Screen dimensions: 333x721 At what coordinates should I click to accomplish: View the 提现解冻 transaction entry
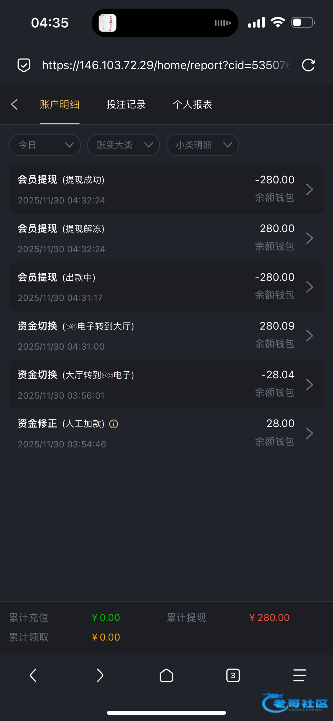click(x=166, y=238)
